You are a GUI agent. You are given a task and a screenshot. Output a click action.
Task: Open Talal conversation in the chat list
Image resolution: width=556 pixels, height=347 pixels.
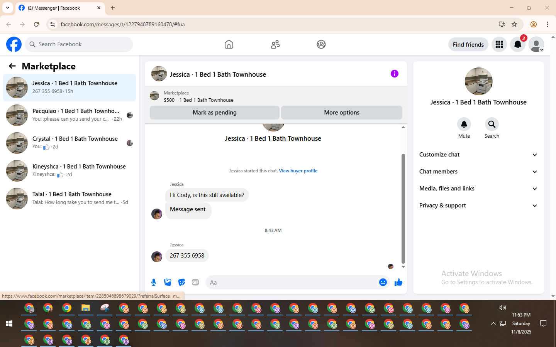pos(69,199)
